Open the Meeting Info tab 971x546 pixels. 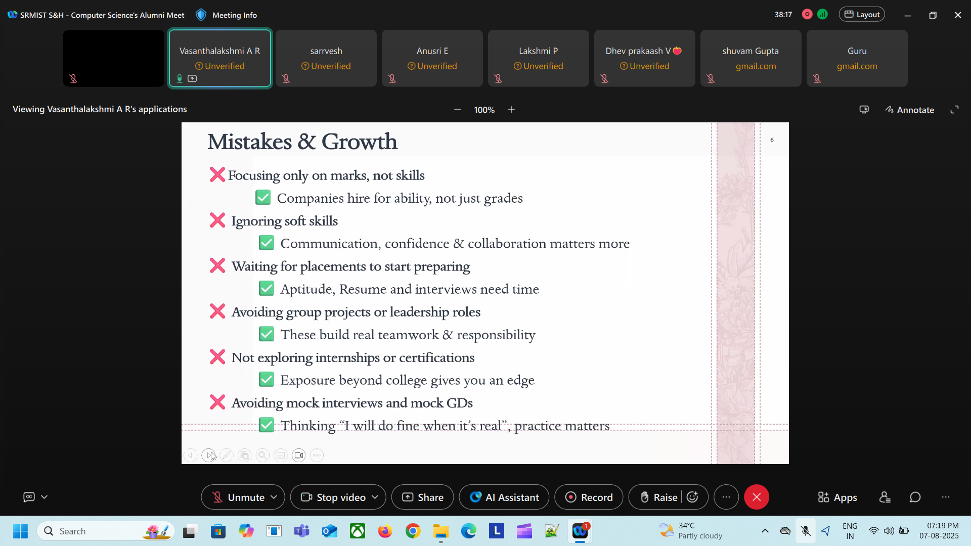[x=227, y=15]
